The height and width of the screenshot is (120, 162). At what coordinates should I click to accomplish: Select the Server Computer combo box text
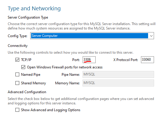pos(45,36)
